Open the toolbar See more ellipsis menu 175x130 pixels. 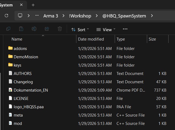pyautogui.click(x=125, y=29)
